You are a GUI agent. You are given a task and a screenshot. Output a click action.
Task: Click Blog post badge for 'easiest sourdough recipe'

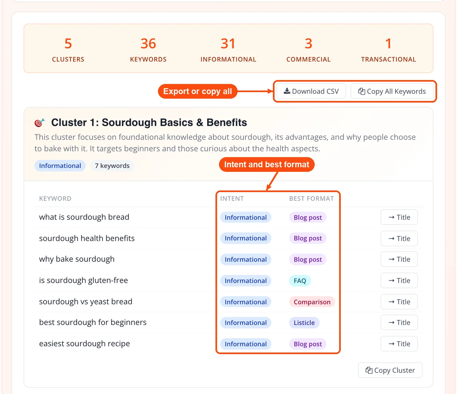point(308,344)
